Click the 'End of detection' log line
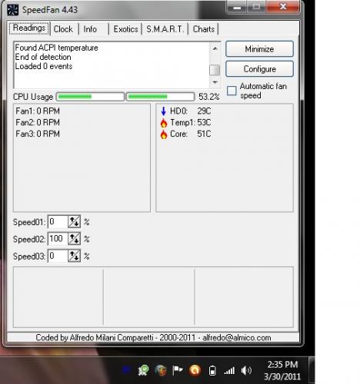360x384 pixels. (43, 57)
